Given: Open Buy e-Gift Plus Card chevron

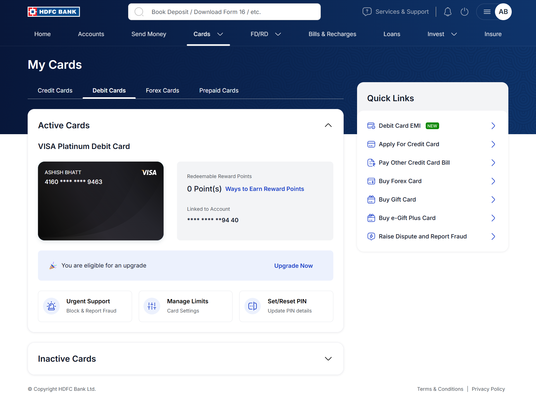Looking at the screenshot, I should click(493, 218).
